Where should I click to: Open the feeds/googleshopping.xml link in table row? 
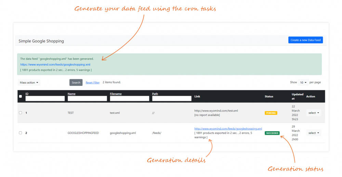click(x=228, y=129)
